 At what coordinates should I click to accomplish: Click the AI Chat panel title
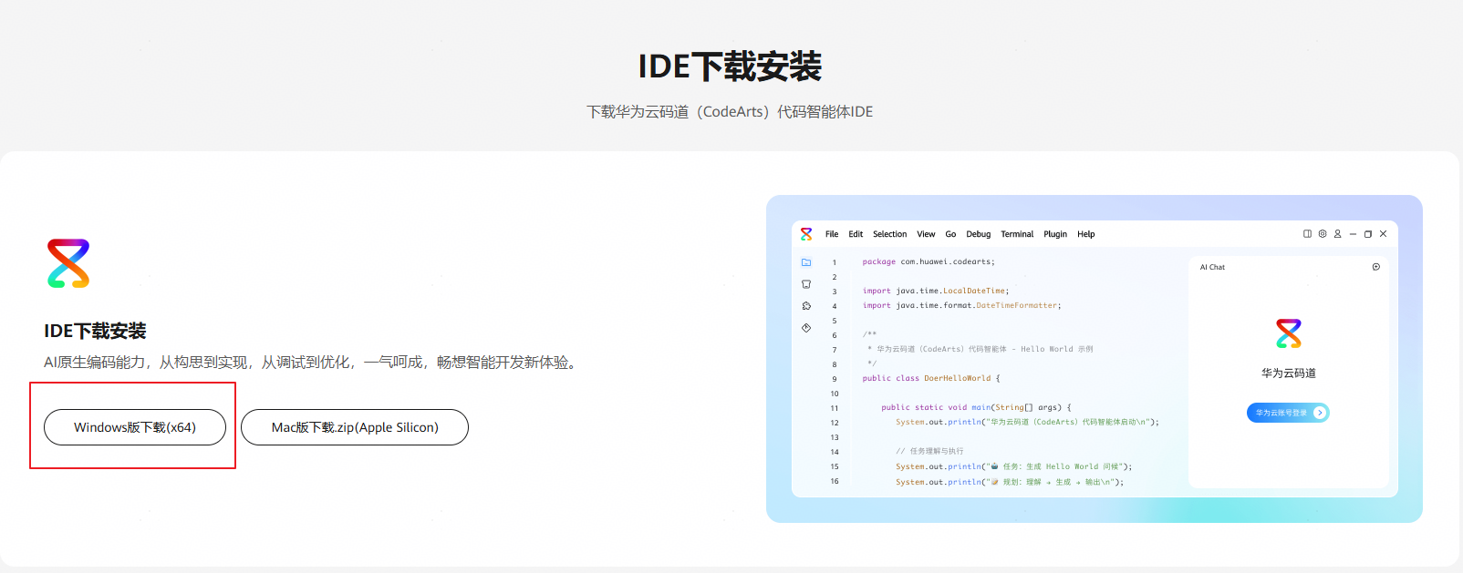pos(1212,267)
